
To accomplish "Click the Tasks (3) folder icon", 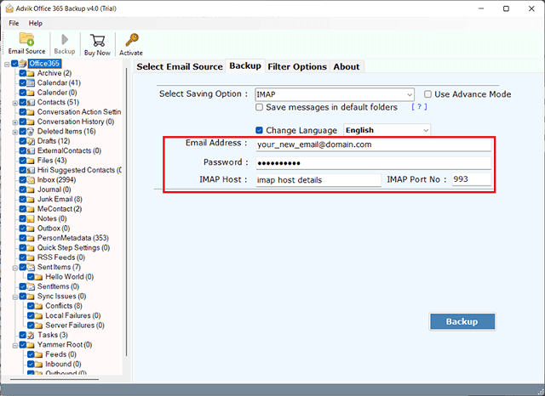I will pos(31,336).
